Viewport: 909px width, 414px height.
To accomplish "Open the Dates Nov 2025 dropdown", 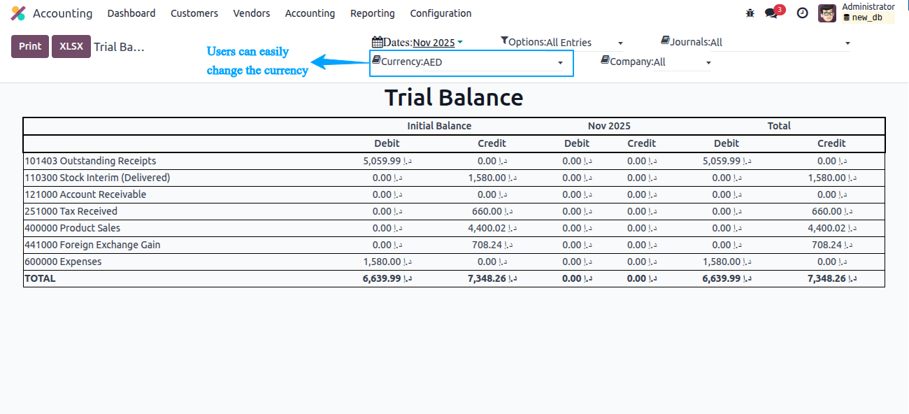I will (x=437, y=43).
